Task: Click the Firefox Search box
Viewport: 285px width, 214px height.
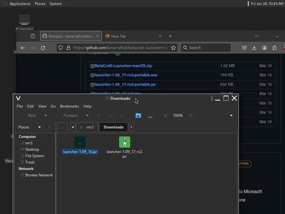Action: (206, 48)
